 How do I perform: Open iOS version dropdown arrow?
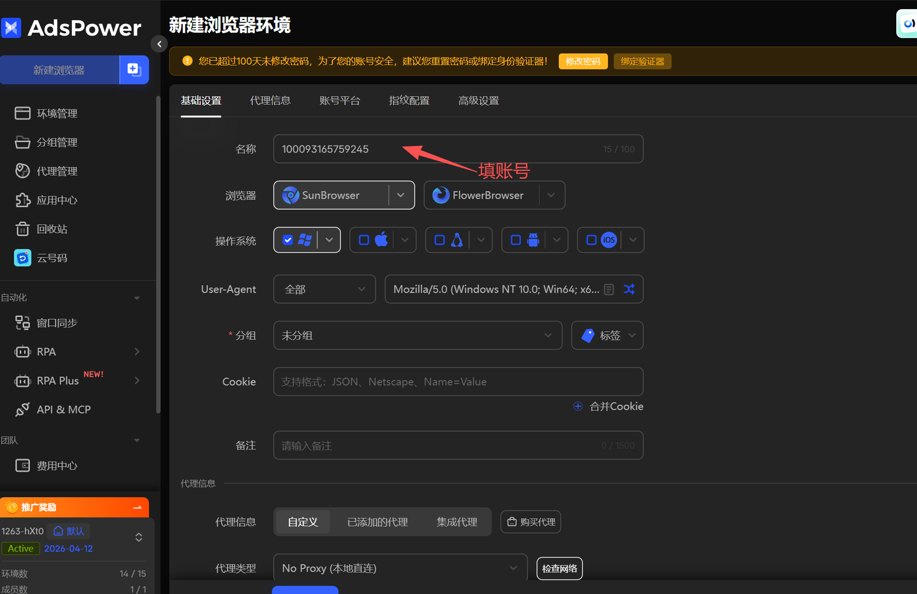[633, 240]
